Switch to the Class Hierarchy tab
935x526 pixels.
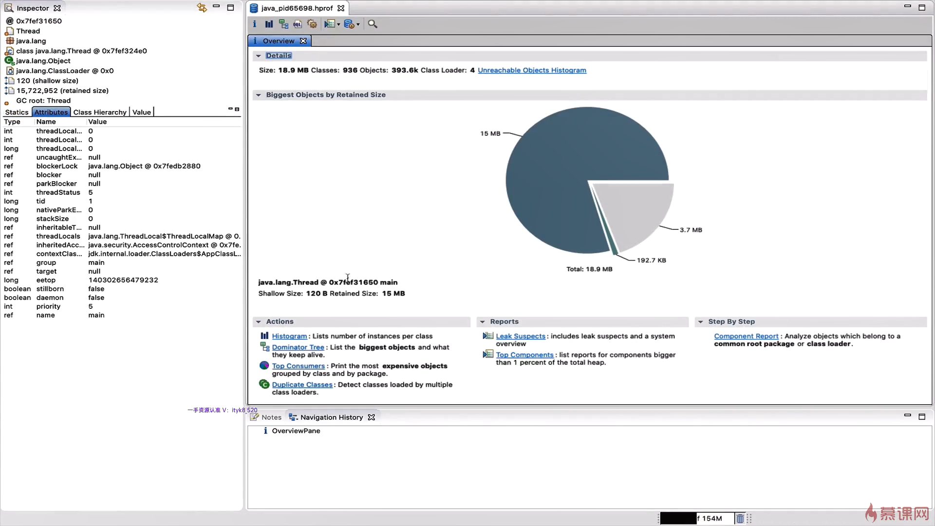99,112
